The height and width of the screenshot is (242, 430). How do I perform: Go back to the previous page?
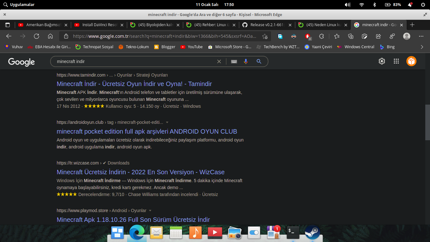[x=9, y=36]
